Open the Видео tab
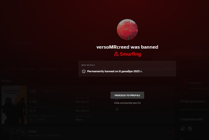The width and height of the screenshot is (209, 140). [68, 69]
